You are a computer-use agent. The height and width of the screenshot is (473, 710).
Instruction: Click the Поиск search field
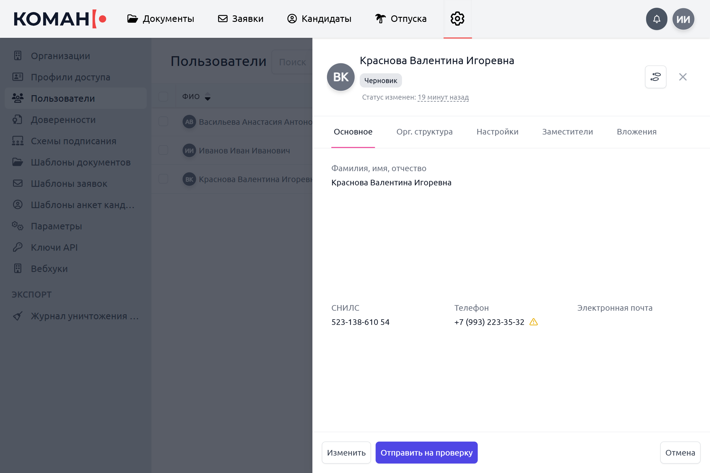[292, 62]
